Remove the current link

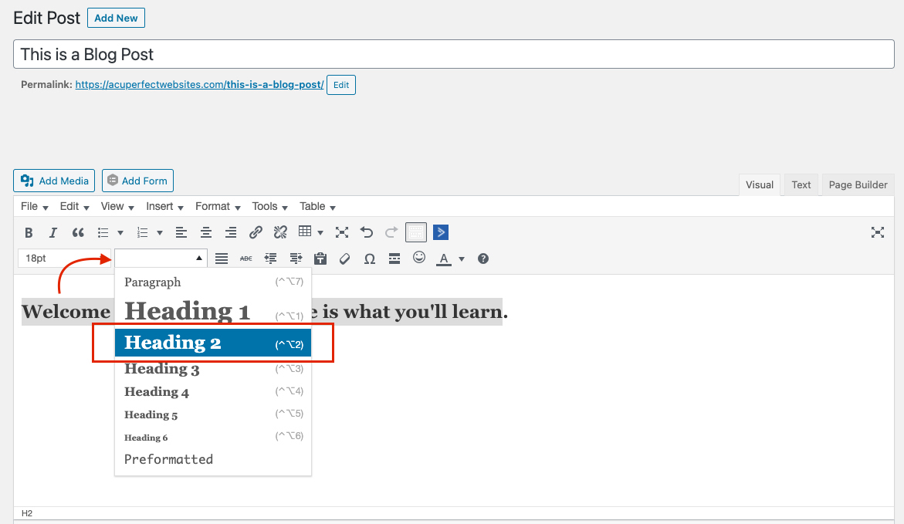point(280,232)
